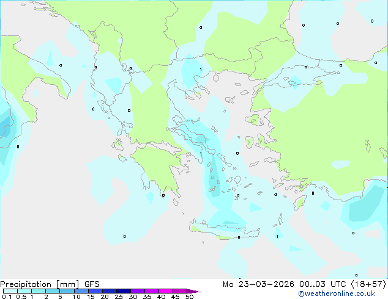Select the 10–15 mm legend color box

click(81, 291)
